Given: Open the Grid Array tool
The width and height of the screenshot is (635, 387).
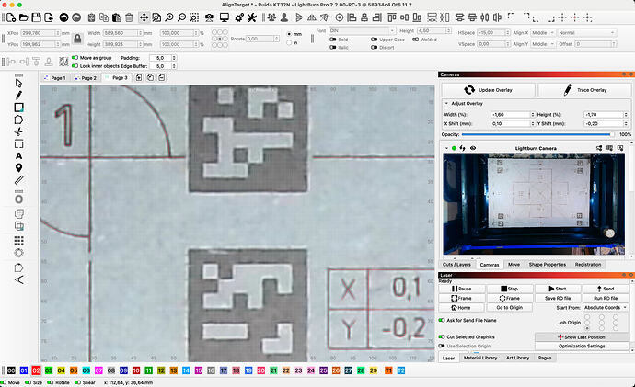Looking at the screenshot, I should point(18,241).
